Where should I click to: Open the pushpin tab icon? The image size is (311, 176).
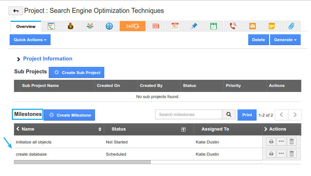tap(195, 26)
